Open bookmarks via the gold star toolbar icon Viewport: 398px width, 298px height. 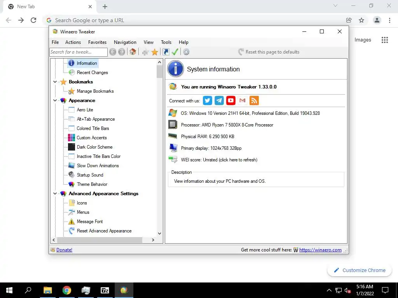pyautogui.click(x=155, y=52)
